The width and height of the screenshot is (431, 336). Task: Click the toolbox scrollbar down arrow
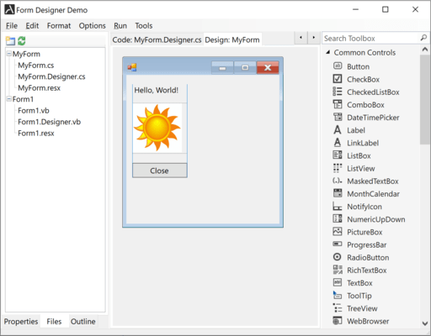(425, 323)
